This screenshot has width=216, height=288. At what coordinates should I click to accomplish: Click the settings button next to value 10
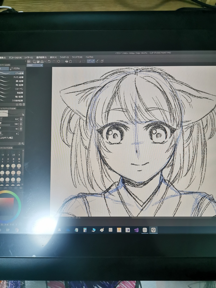21,129
